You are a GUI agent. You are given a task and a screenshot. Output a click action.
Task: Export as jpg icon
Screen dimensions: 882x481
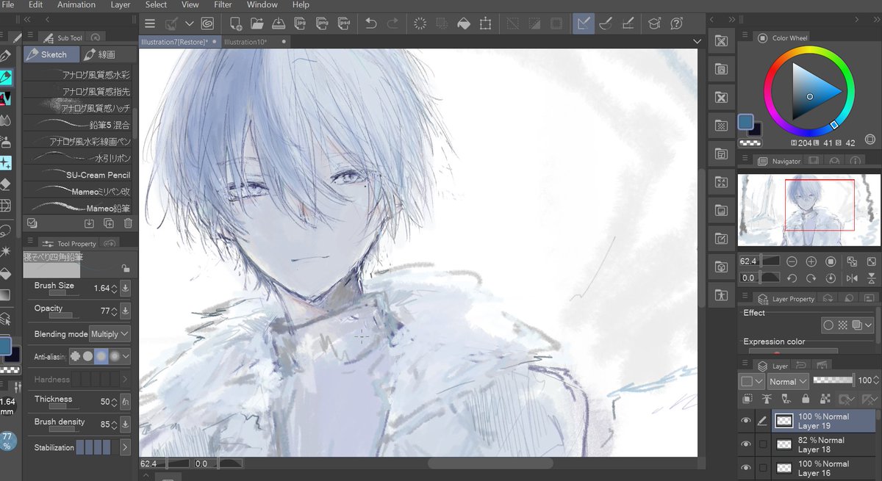coord(301,23)
